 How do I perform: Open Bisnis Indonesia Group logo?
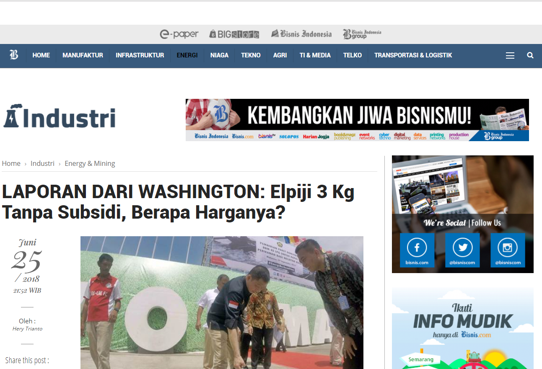click(x=362, y=34)
